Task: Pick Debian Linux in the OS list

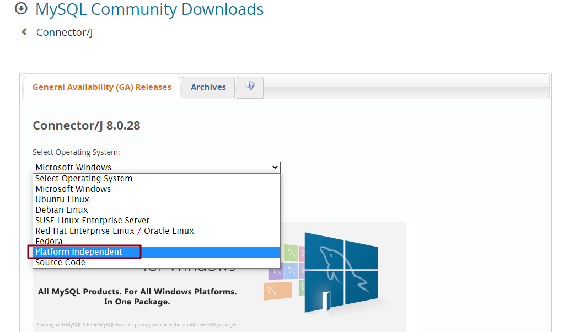Action: [62, 210]
